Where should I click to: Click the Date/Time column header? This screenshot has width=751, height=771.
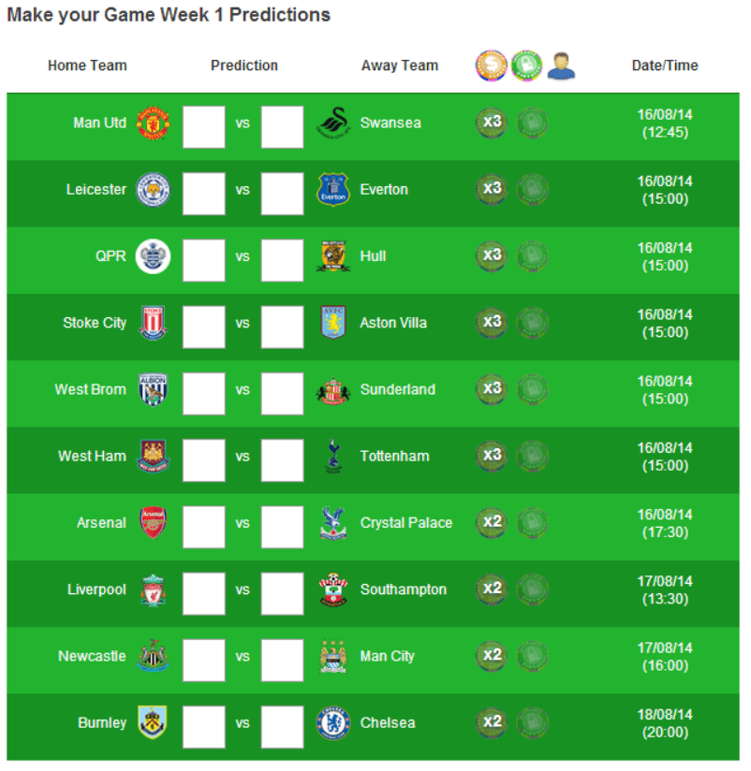click(x=665, y=65)
